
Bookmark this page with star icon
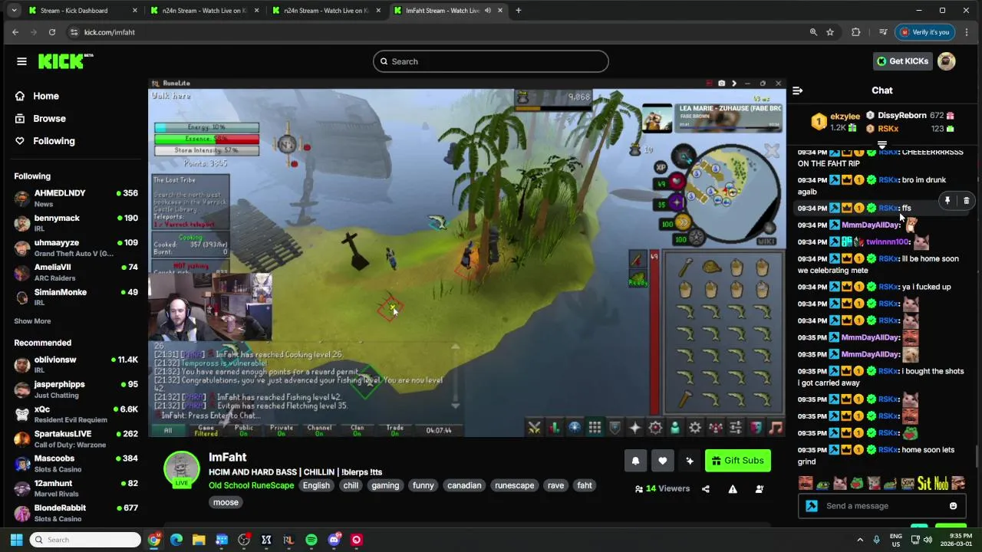pos(830,32)
